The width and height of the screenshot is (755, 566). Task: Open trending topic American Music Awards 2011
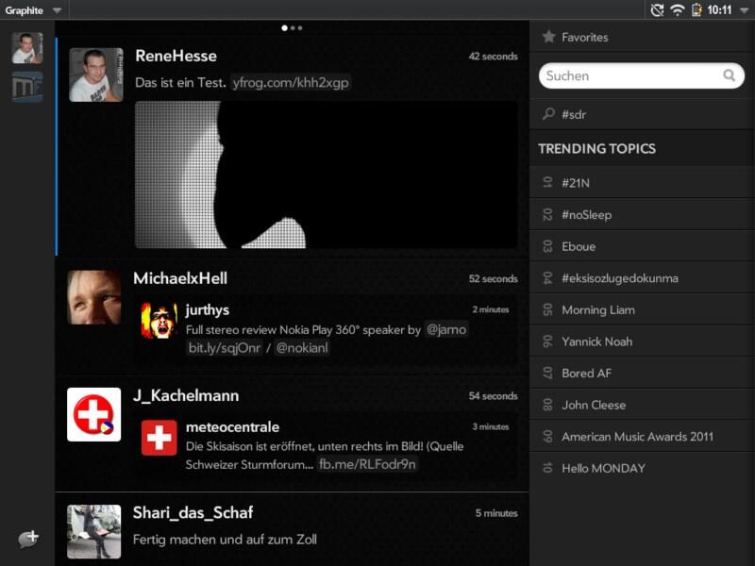coord(642,437)
